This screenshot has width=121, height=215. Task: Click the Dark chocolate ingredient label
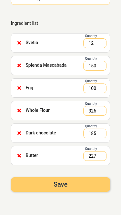click(41, 133)
